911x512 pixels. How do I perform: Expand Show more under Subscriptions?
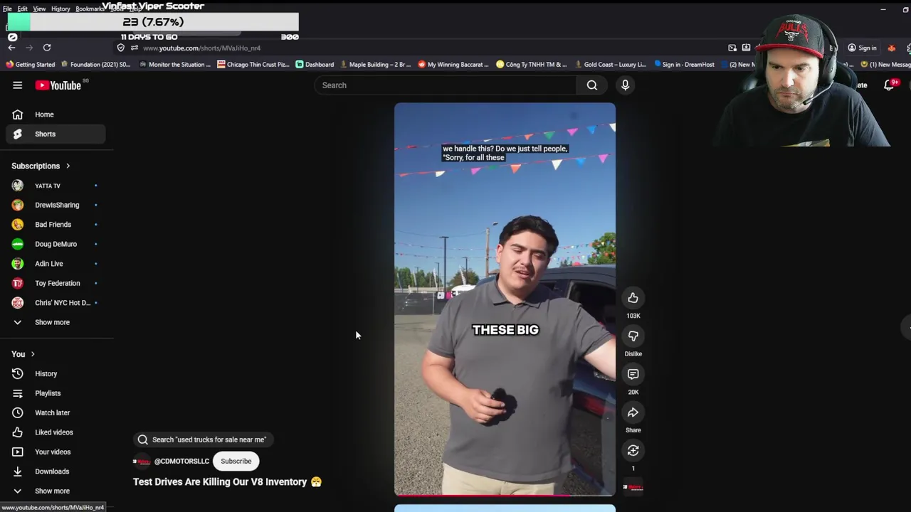point(56,322)
